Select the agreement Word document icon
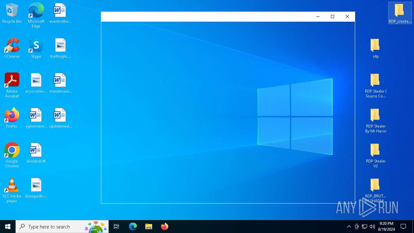 [x=36, y=118]
